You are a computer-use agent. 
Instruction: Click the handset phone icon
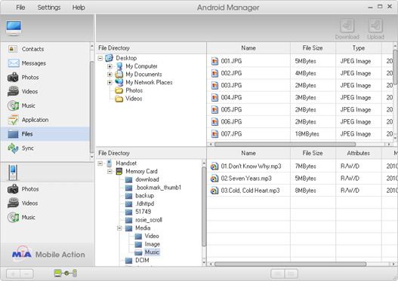[13, 173]
